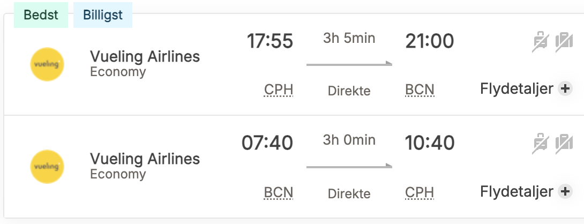Screen dimensions: 584x224
Task: Click the Vueling logo on the BCN to CPH flight
Action: [x=47, y=166]
